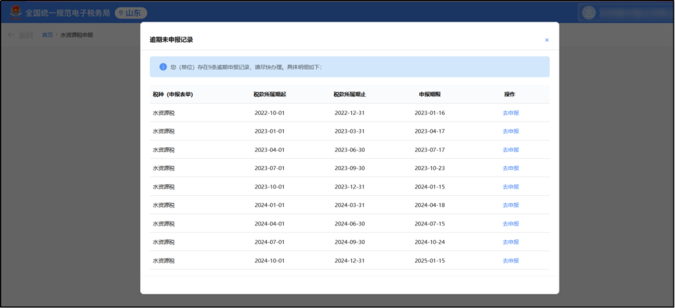Close the 逾期未申报记录 dialog
This screenshot has height=308, width=675.
(x=547, y=40)
